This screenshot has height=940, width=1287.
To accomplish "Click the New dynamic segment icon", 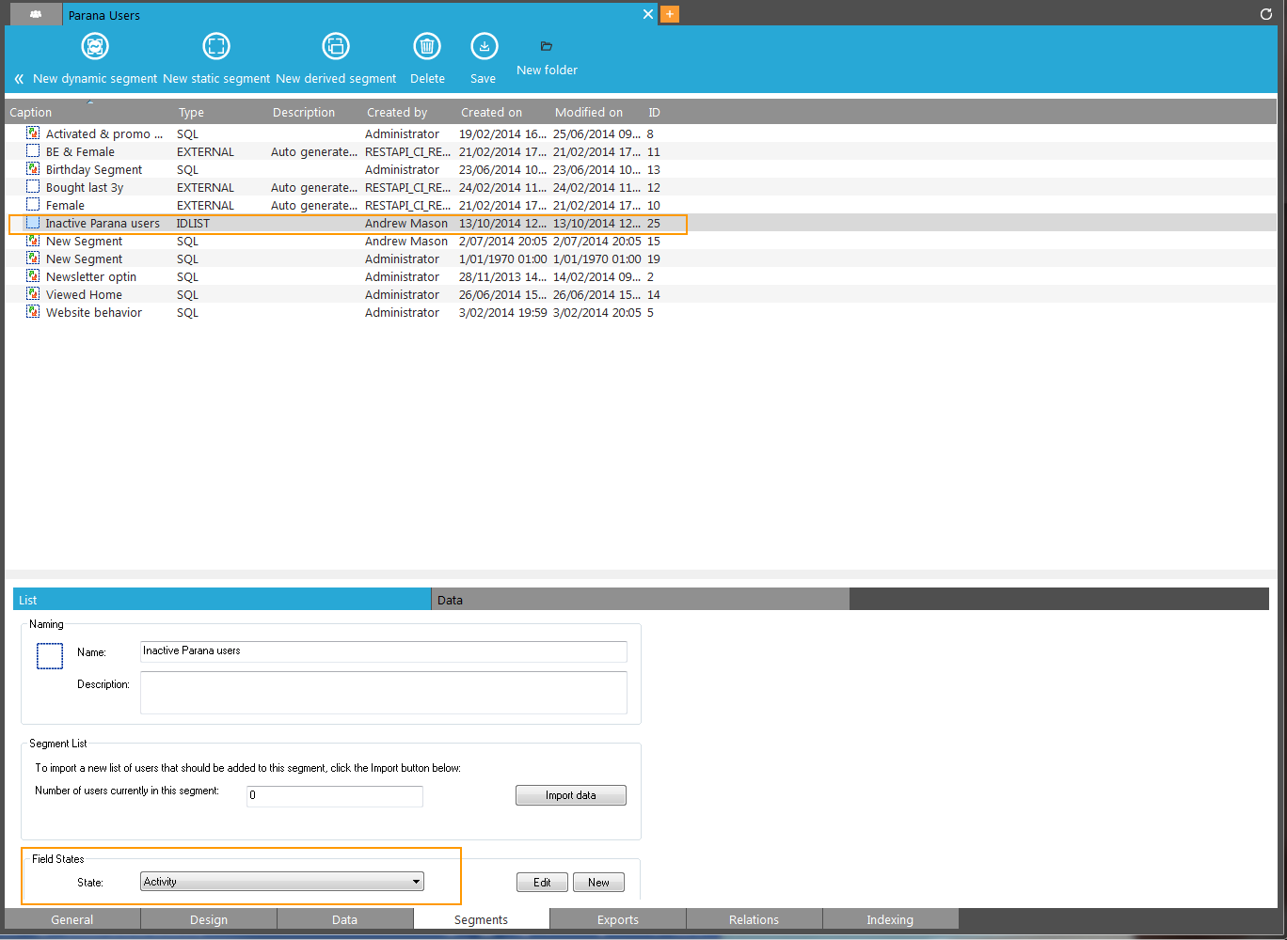I will [95, 46].
